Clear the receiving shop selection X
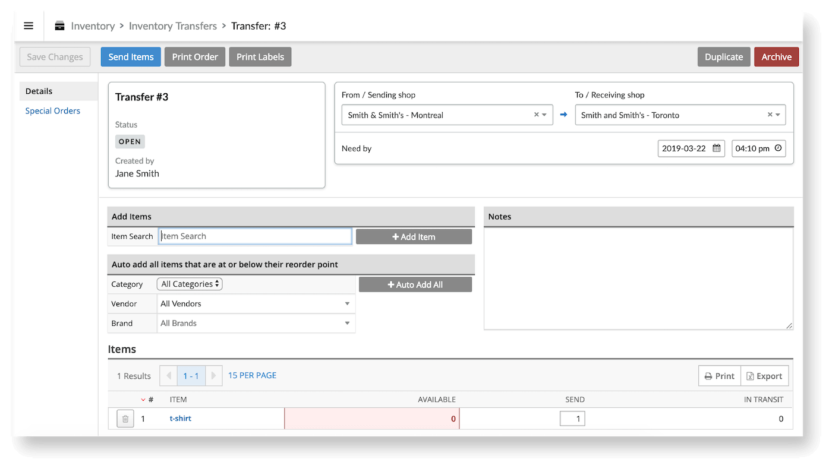832x469 pixels. [x=770, y=115]
